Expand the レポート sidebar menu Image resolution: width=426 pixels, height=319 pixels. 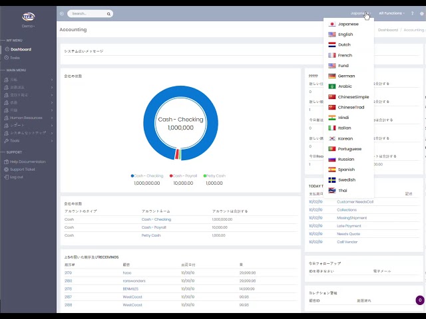pos(28,126)
